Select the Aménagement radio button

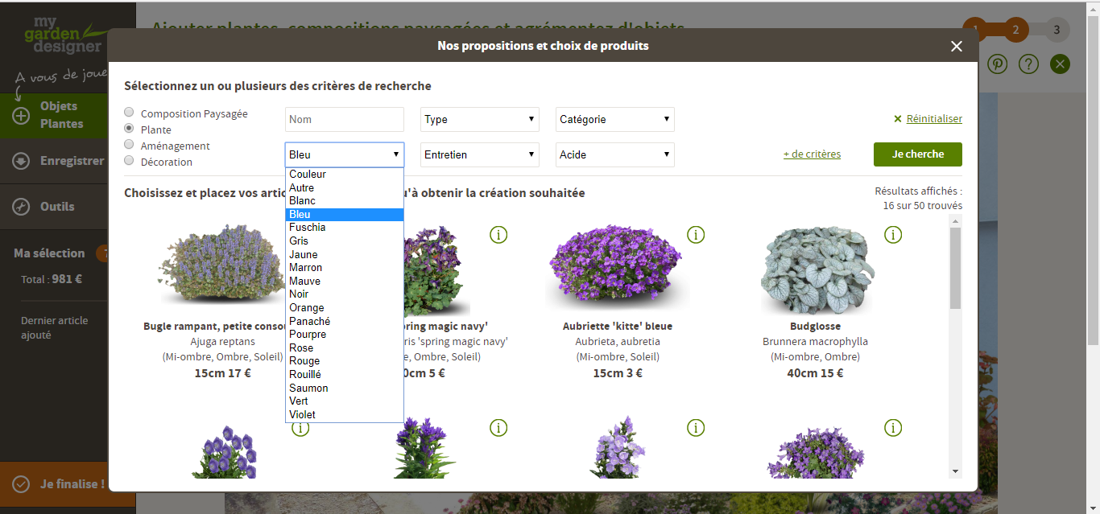[x=129, y=144]
